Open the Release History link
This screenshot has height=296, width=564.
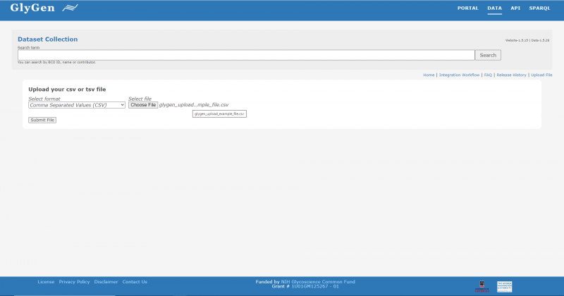tap(511, 75)
